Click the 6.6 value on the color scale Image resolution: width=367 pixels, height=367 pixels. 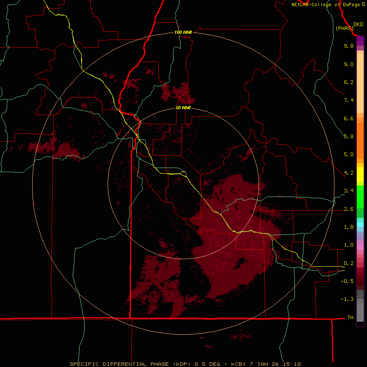[349, 118]
